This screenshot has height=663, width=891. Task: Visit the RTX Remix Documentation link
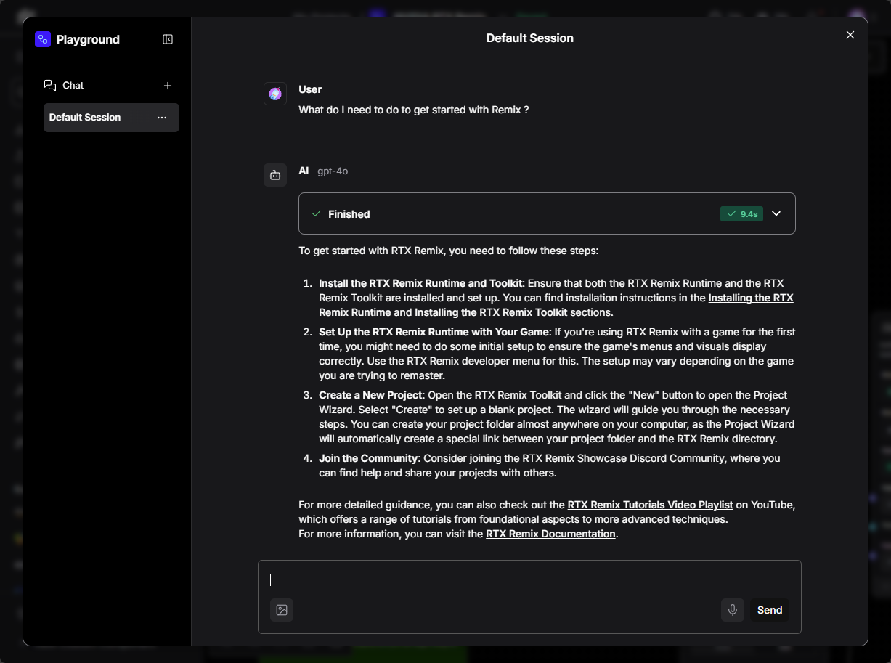(550, 534)
